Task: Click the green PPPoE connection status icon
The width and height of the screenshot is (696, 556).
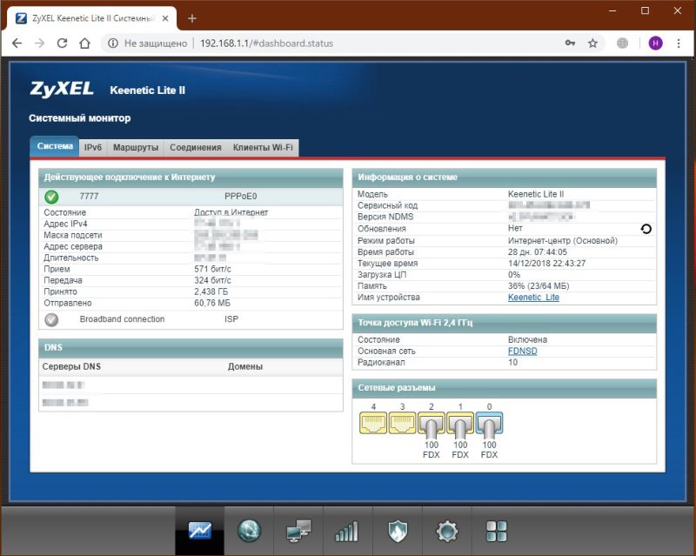Action: (51, 197)
